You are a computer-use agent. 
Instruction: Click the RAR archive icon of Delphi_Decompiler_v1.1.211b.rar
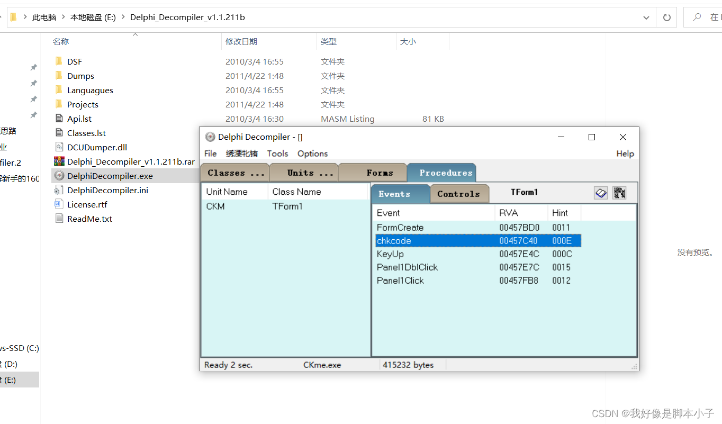pyautogui.click(x=59, y=161)
